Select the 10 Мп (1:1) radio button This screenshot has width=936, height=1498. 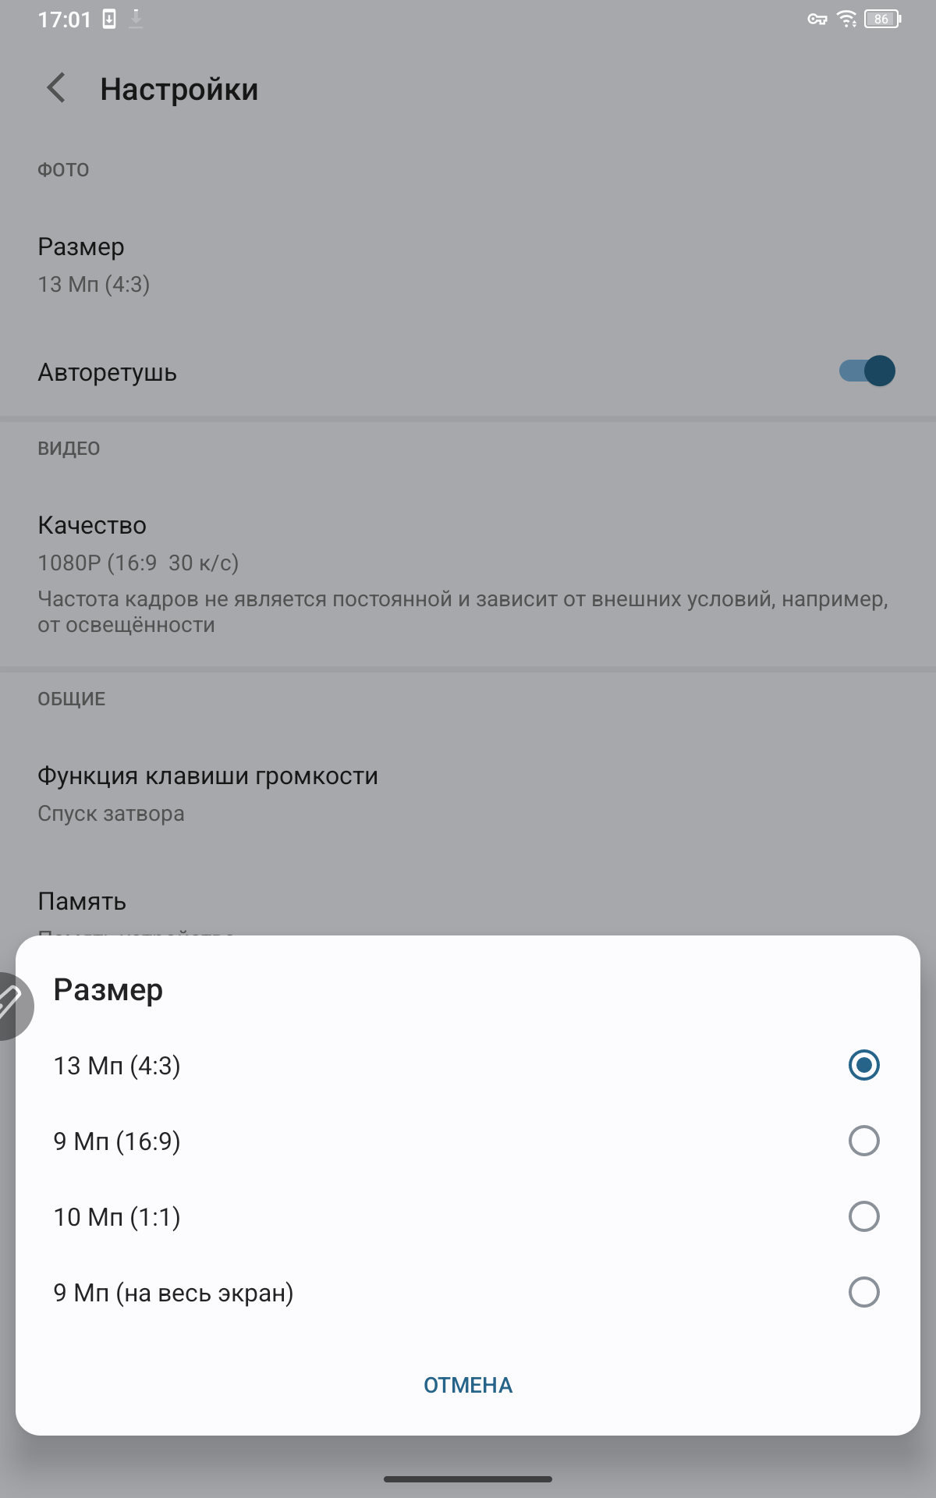[x=863, y=1216]
